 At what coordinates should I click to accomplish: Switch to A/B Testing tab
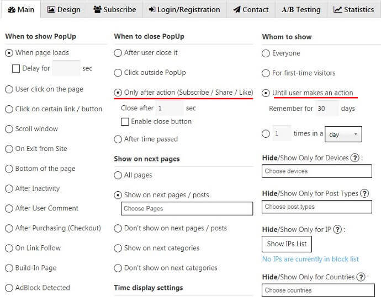point(301,9)
